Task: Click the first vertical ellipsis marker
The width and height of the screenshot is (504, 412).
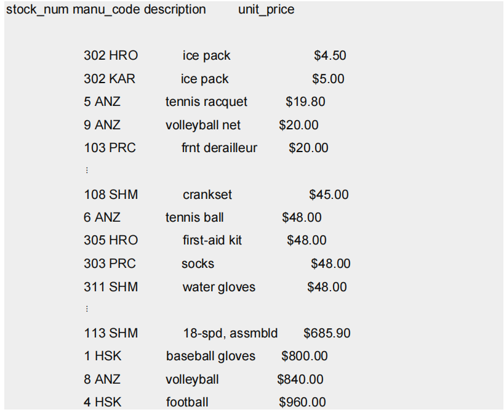Action: [x=87, y=170]
